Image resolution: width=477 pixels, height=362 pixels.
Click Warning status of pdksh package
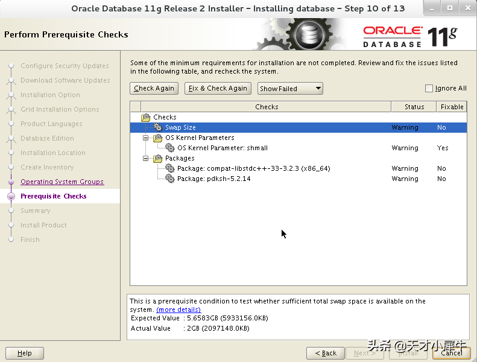(405, 179)
